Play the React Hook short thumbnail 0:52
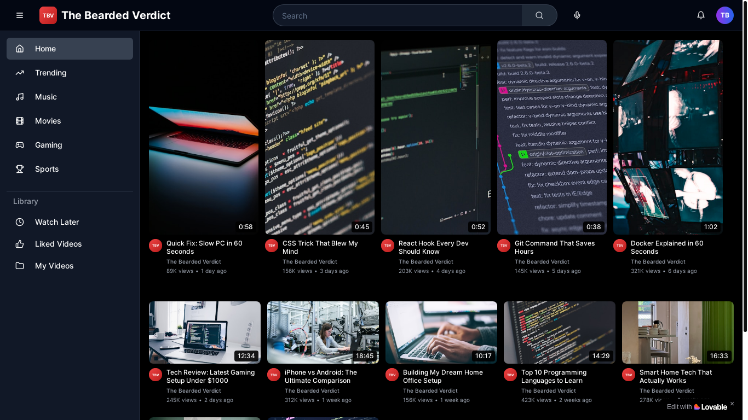Image resolution: width=748 pixels, height=420 pixels. pyautogui.click(x=436, y=137)
